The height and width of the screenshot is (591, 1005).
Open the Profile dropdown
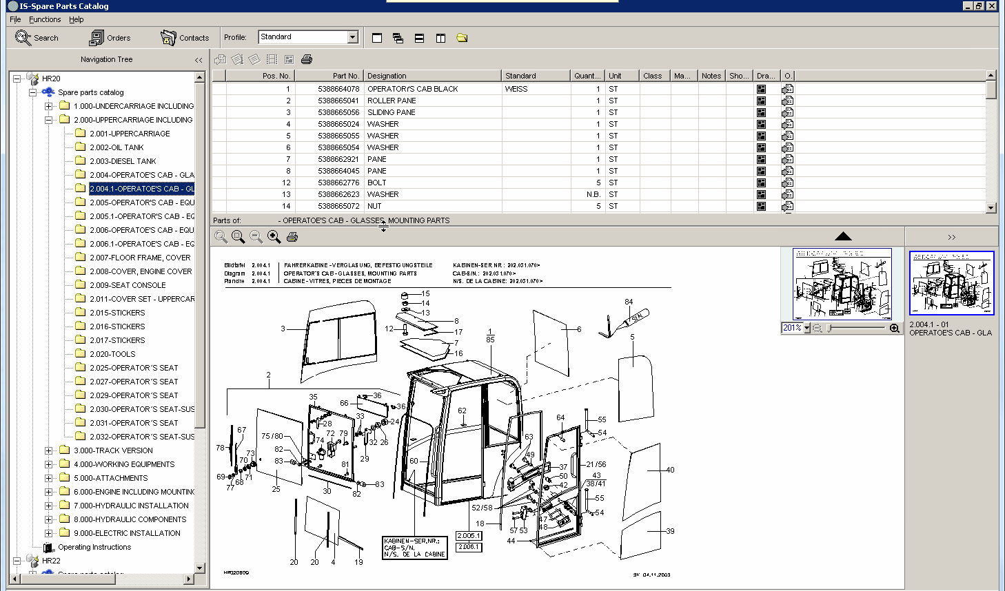(x=352, y=37)
